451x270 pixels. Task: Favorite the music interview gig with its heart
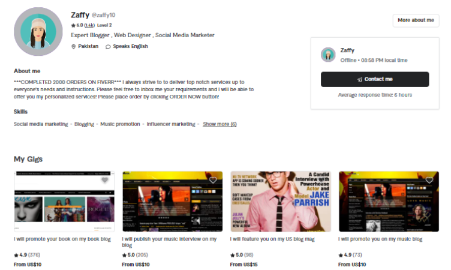(x=213, y=180)
